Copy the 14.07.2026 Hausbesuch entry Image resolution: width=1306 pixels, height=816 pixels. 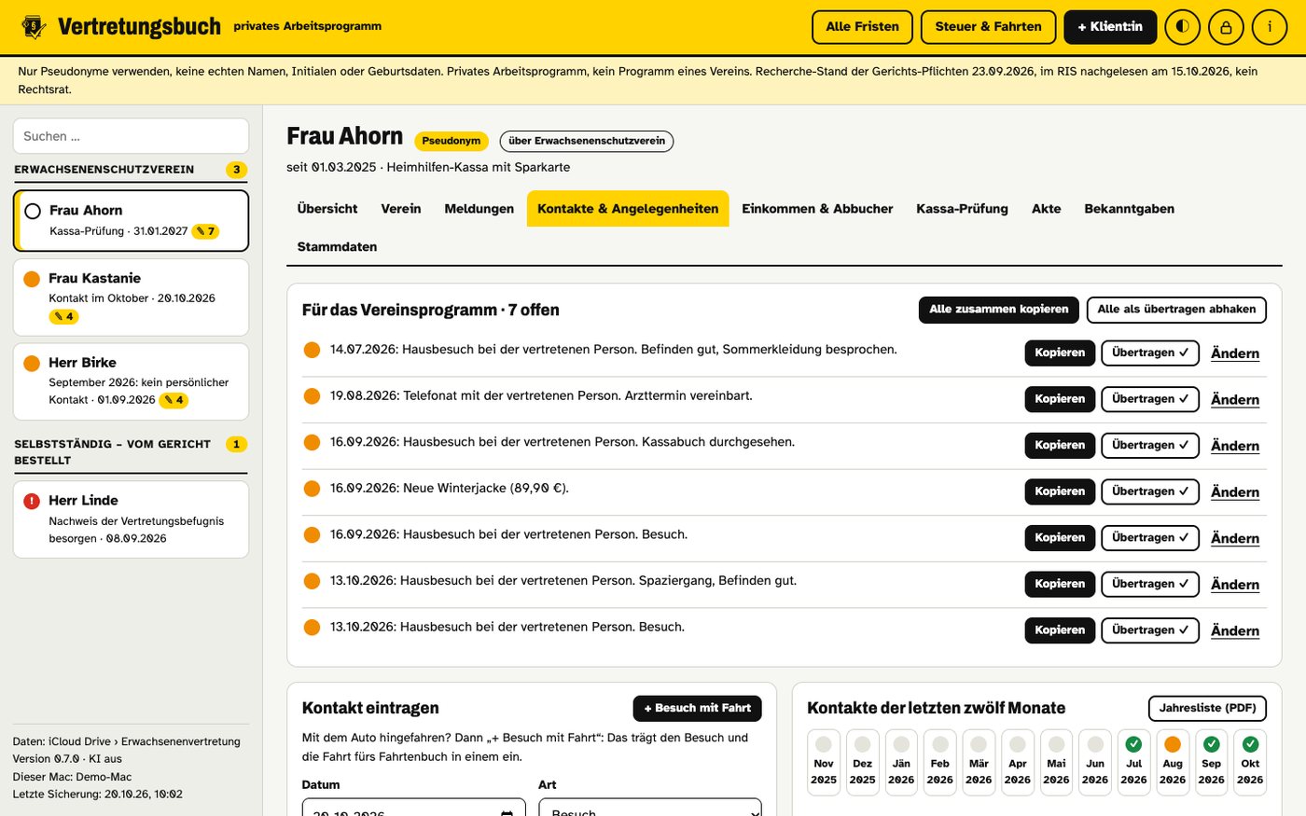1060,353
